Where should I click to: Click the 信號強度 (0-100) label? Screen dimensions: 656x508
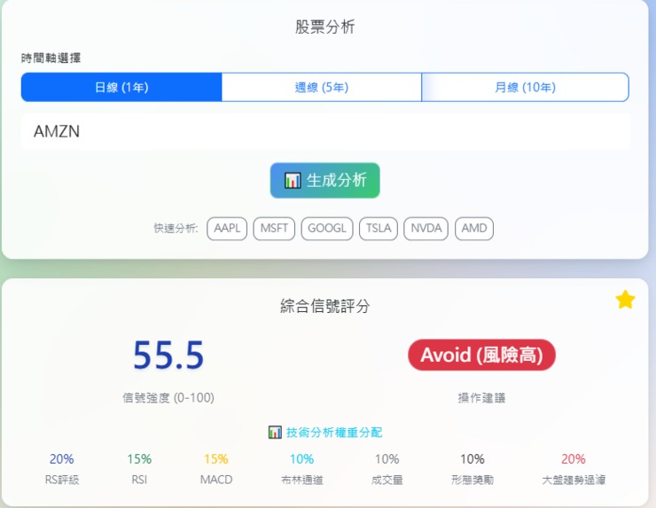pyautogui.click(x=168, y=397)
